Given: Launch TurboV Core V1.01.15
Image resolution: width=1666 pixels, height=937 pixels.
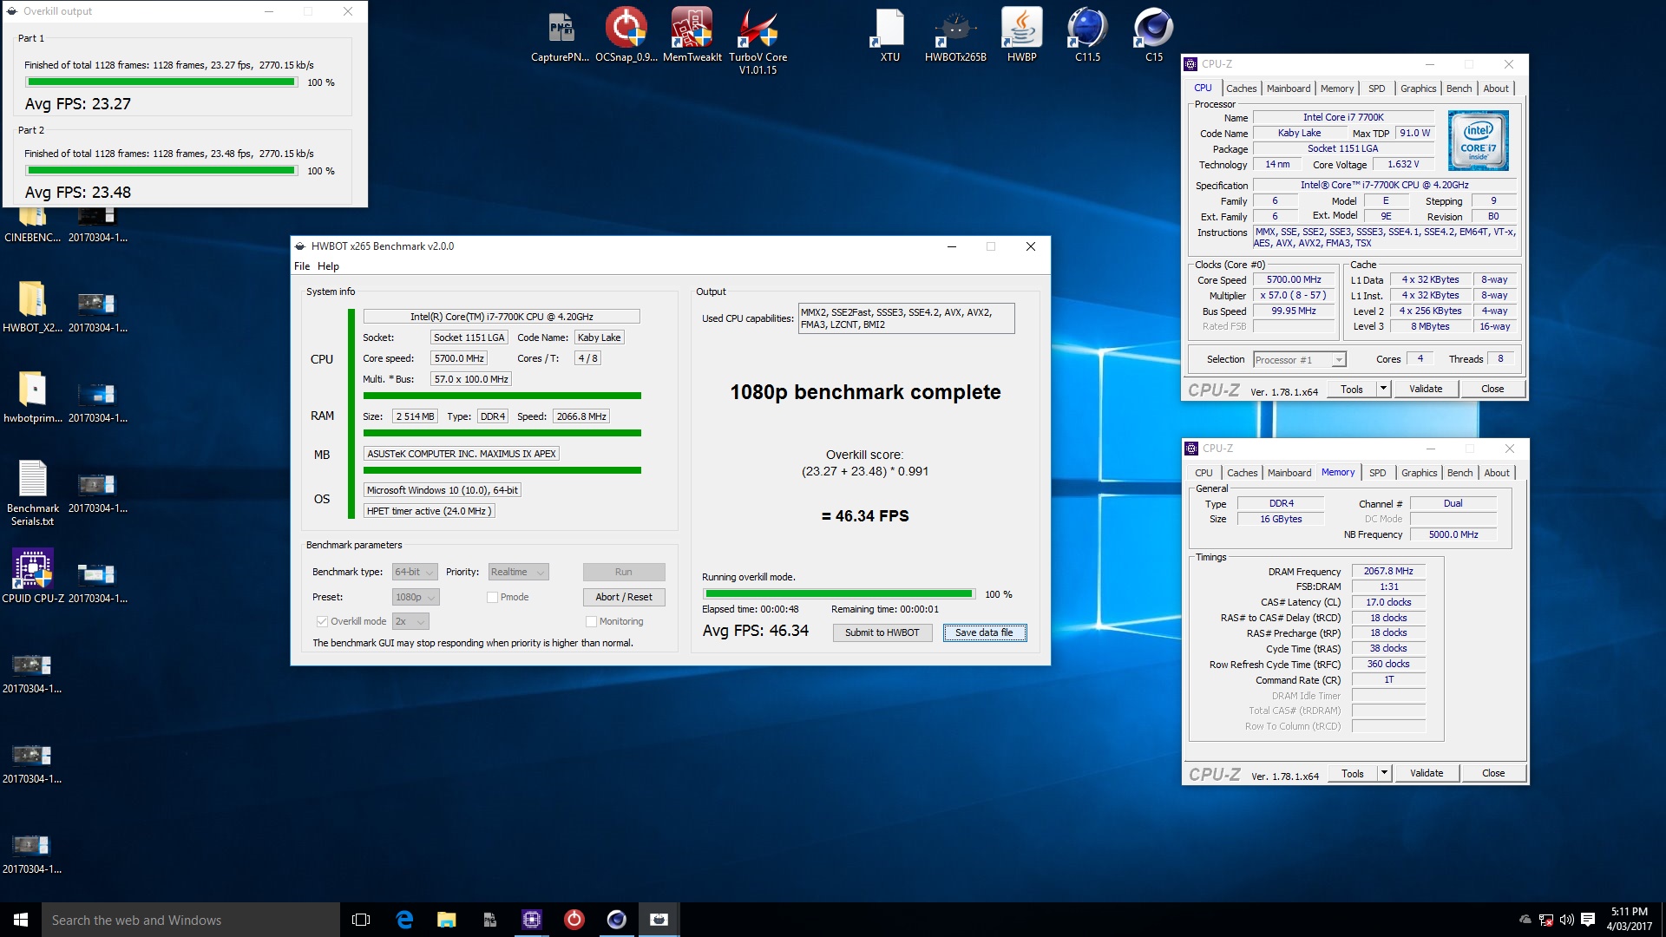Looking at the screenshot, I should point(758,41).
